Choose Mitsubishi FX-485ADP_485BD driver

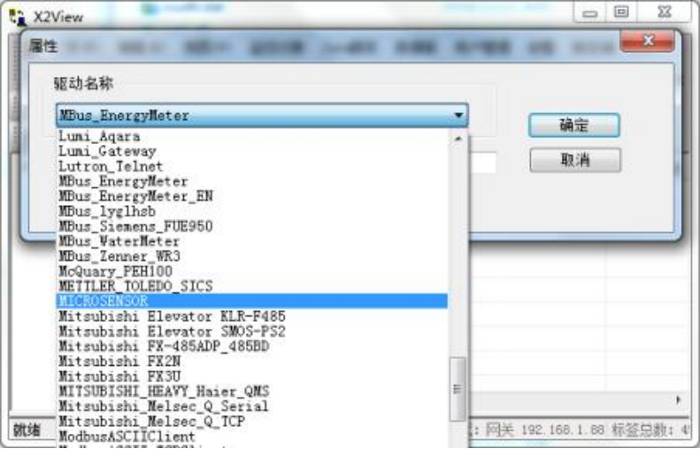point(252,346)
